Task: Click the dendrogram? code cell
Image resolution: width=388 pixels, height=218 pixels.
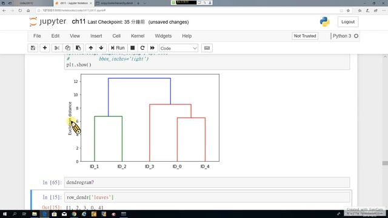Action: point(207,182)
